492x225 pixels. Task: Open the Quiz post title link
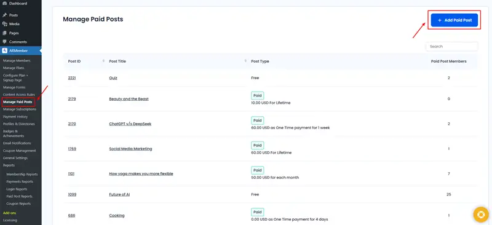tap(113, 78)
